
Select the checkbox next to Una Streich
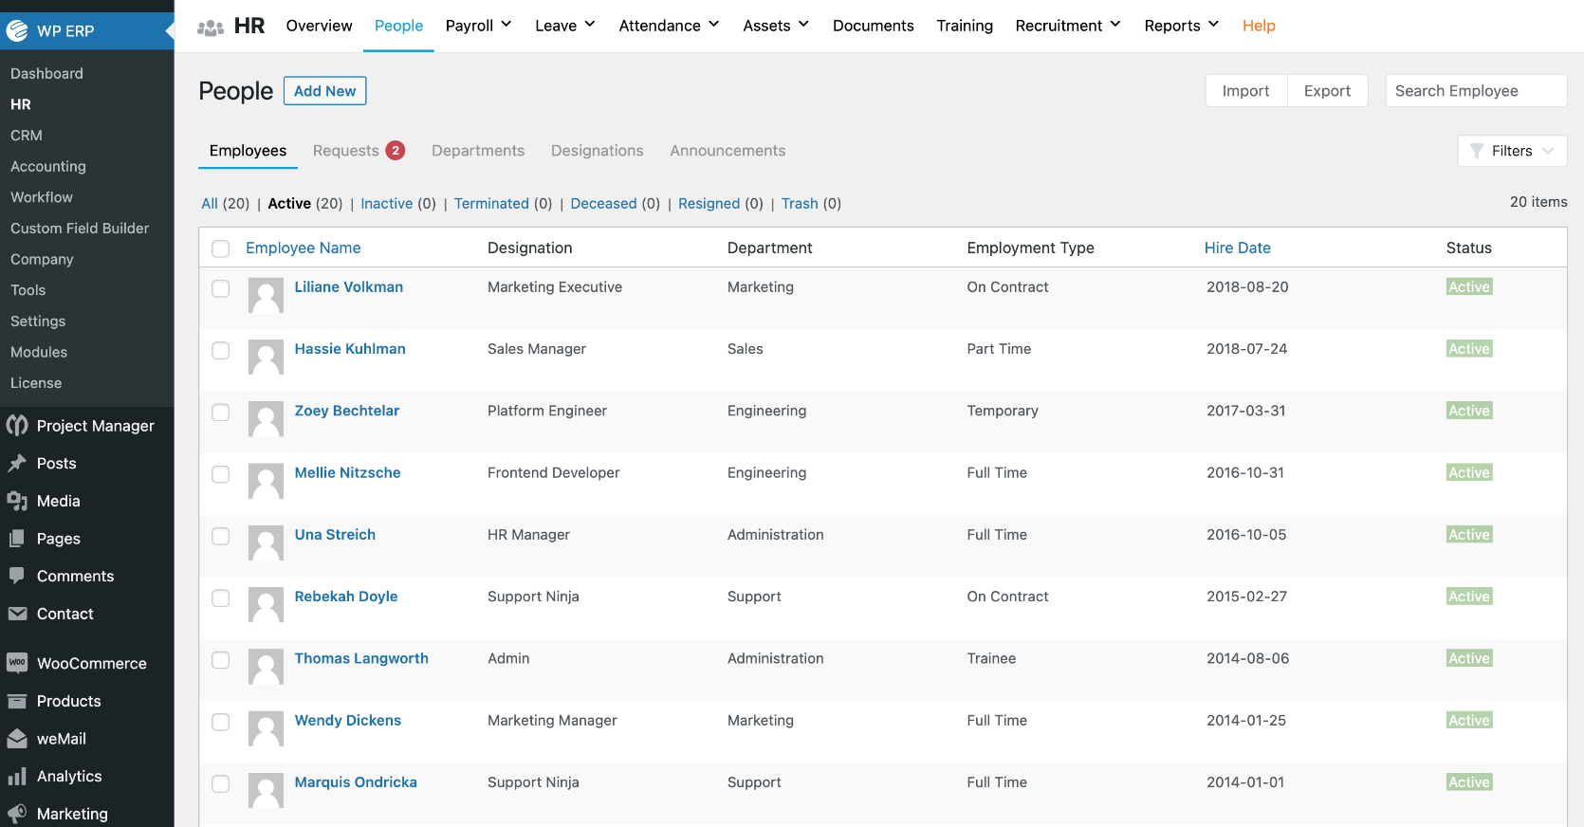tap(221, 536)
